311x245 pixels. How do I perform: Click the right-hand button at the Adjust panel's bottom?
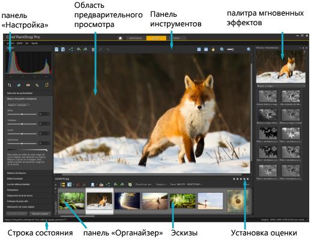click(x=40, y=214)
